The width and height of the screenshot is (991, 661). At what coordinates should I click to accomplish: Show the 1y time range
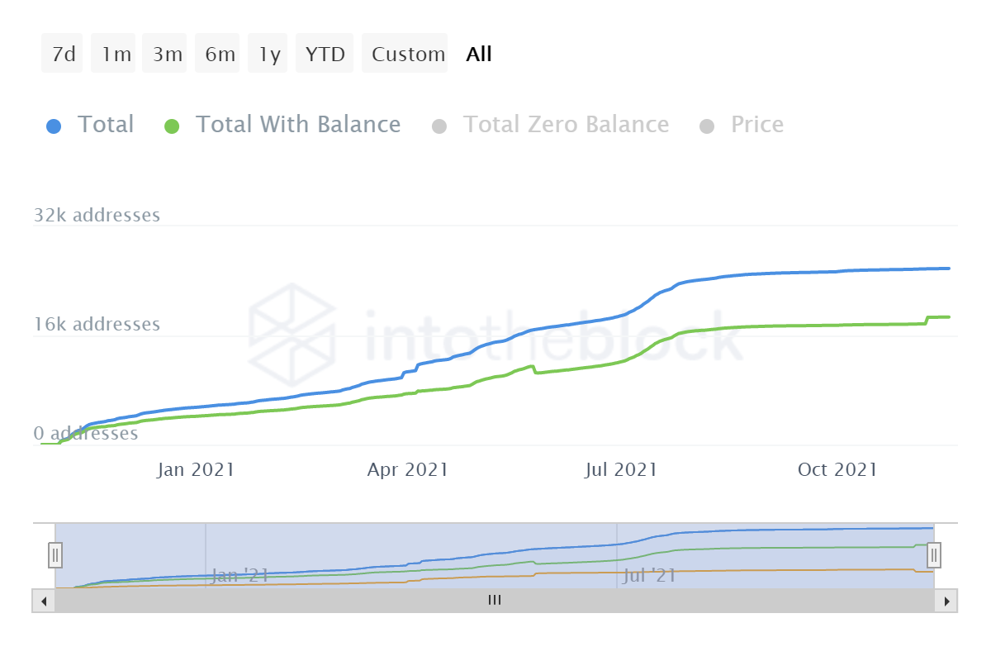click(x=269, y=55)
